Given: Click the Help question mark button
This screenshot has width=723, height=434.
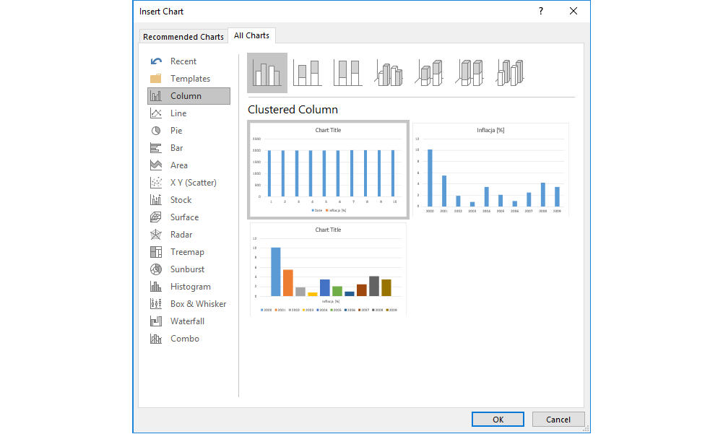Looking at the screenshot, I should (540, 11).
